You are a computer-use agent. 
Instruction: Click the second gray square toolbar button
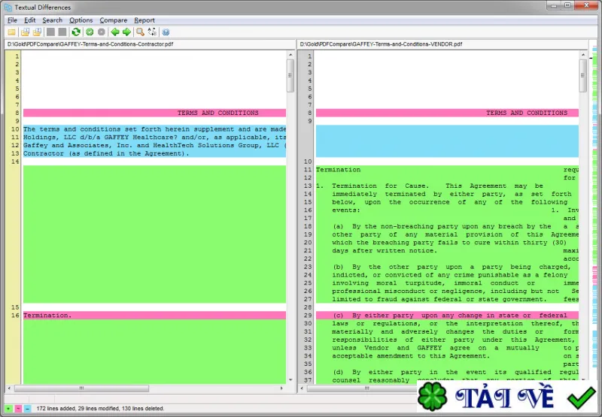click(62, 32)
